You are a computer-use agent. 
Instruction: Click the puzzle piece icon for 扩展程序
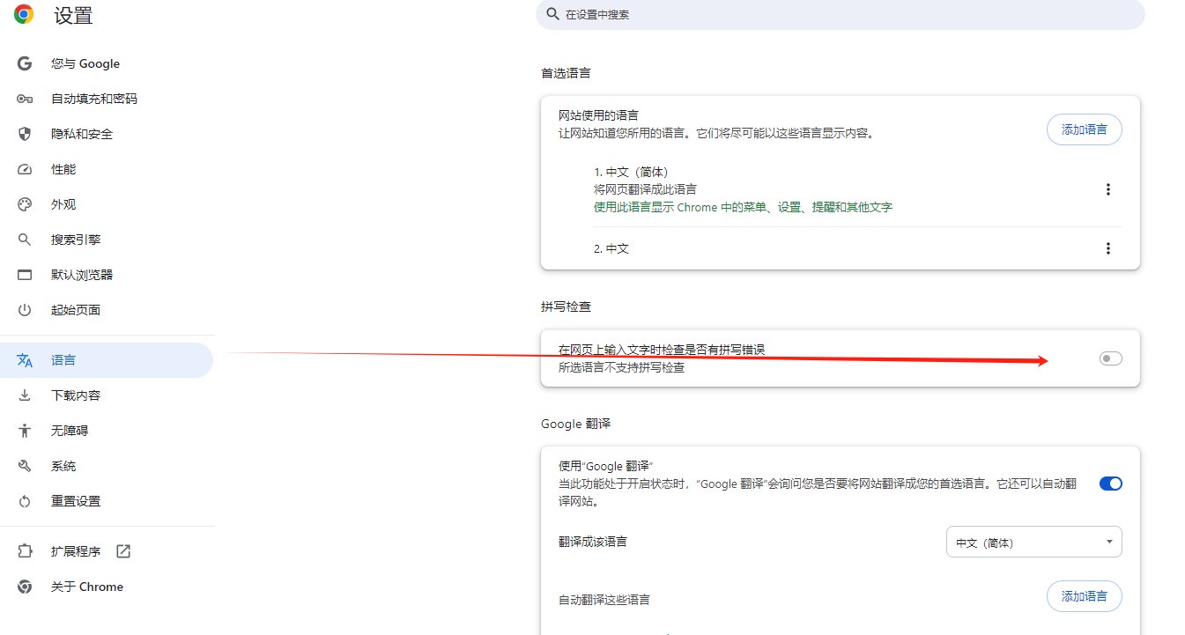click(25, 551)
